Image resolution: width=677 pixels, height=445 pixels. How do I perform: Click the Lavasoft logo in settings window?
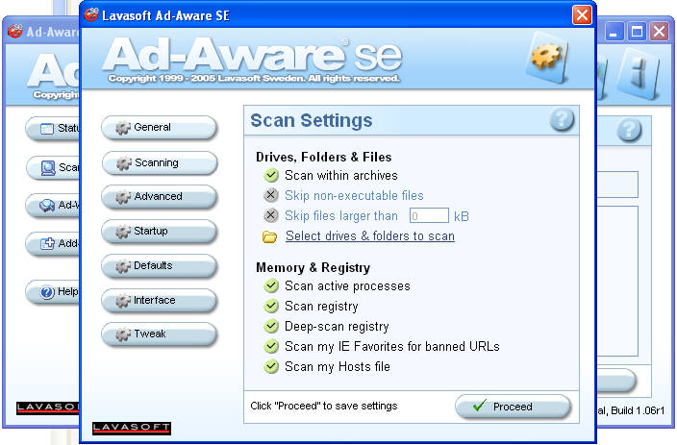click(132, 428)
